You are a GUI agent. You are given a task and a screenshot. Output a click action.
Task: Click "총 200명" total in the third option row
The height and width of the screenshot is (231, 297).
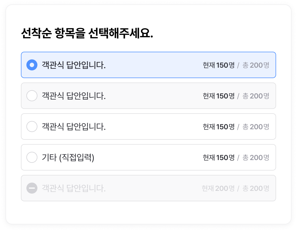(256, 127)
